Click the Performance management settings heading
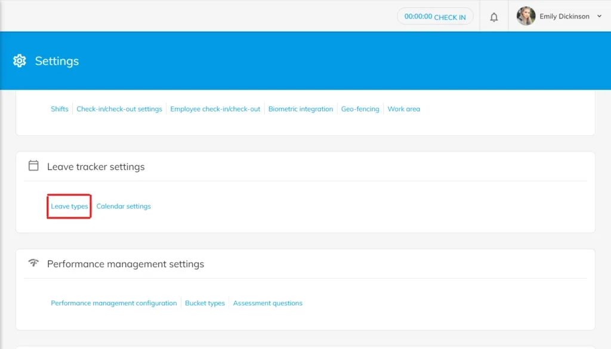The height and width of the screenshot is (349, 611). point(125,264)
